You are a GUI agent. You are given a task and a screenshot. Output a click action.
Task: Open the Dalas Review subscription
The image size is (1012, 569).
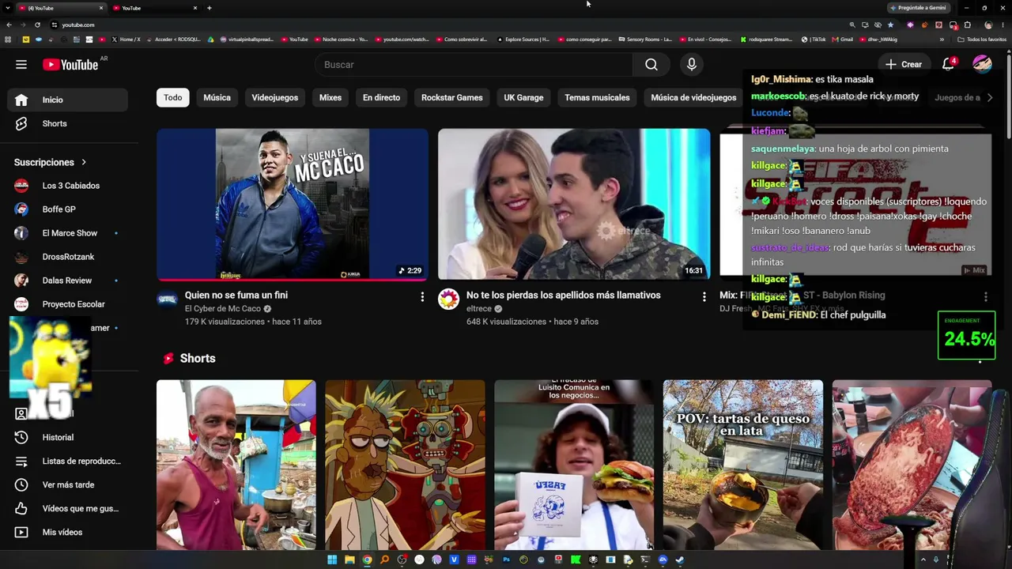click(67, 281)
